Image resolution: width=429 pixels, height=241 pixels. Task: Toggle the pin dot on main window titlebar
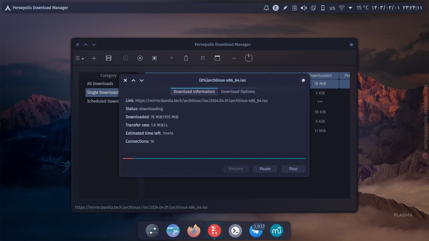point(351,45)
